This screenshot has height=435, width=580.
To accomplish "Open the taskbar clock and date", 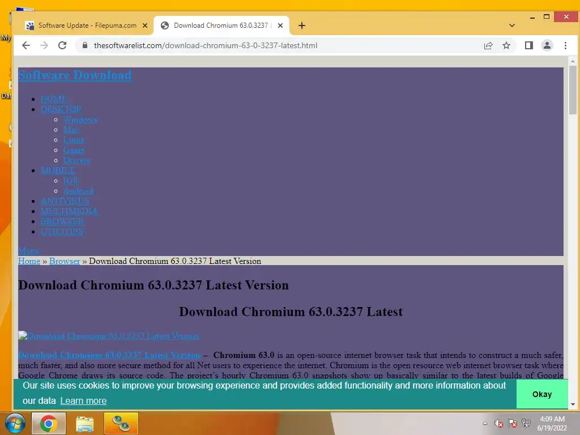I will [552, 424].
